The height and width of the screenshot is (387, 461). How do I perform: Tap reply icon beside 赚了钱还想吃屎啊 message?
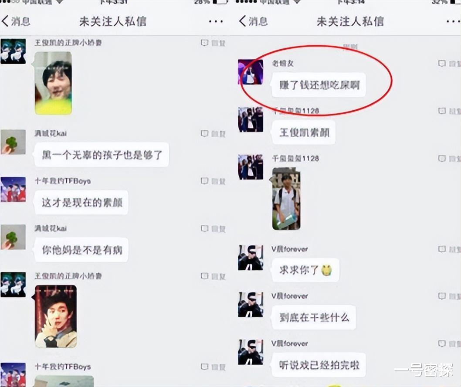(x=450, y=64)
